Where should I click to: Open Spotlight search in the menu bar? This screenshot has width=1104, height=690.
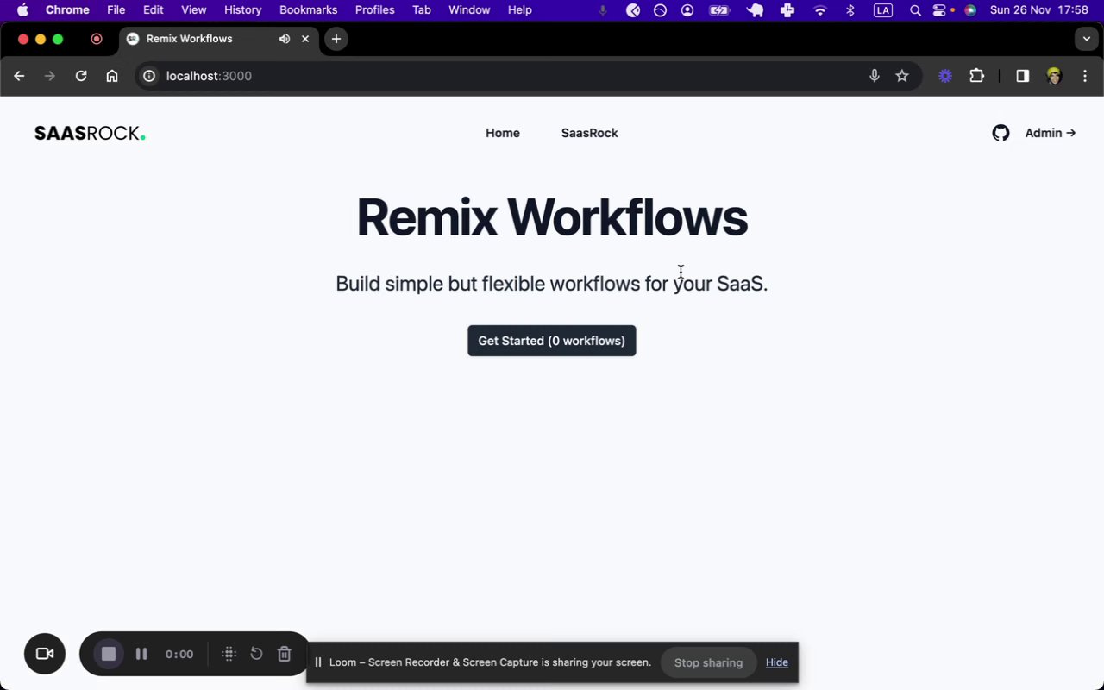(915, 10)
